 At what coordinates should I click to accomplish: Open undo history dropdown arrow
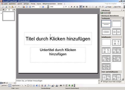click(x=21, y=7)
